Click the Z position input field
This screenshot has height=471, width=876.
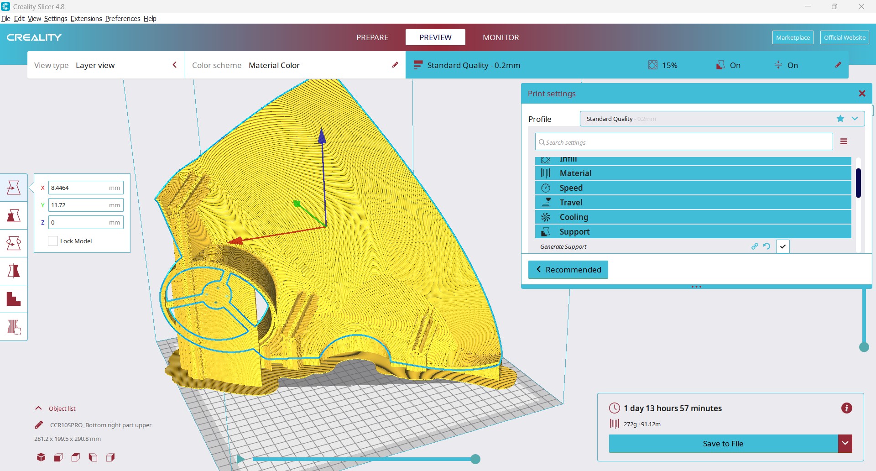tap(86, 222)
